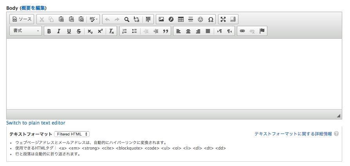Toggle italic formatting
The width and height of the screenshot is (350, 166).
[x=59, y=31]
